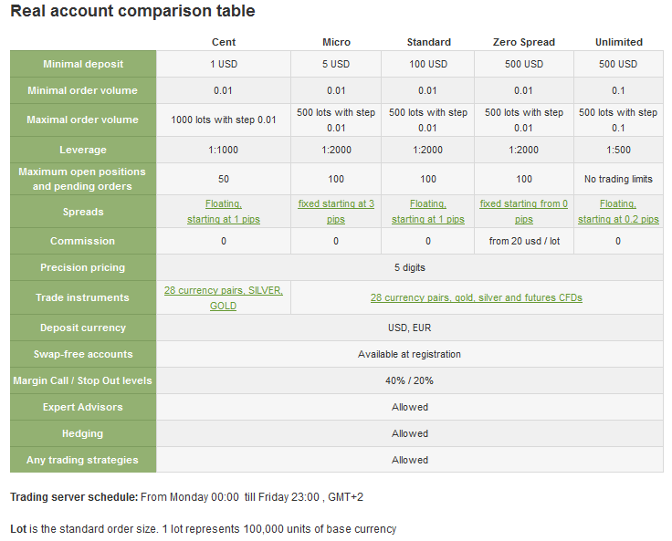
Task: Click the '50' maximum open positions cell
Action: click(224, 179)
